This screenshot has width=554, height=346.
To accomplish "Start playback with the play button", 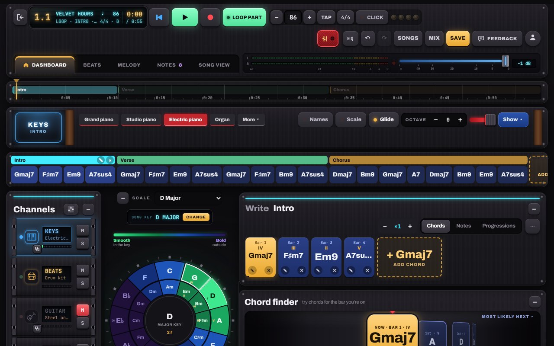I will [x=185, y=17].
